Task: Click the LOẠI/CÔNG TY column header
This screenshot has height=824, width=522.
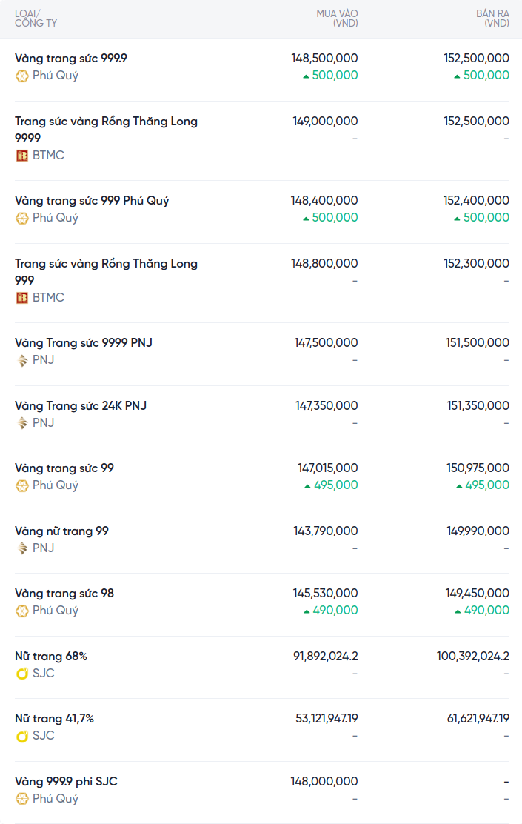Action: tap(36, 19)
